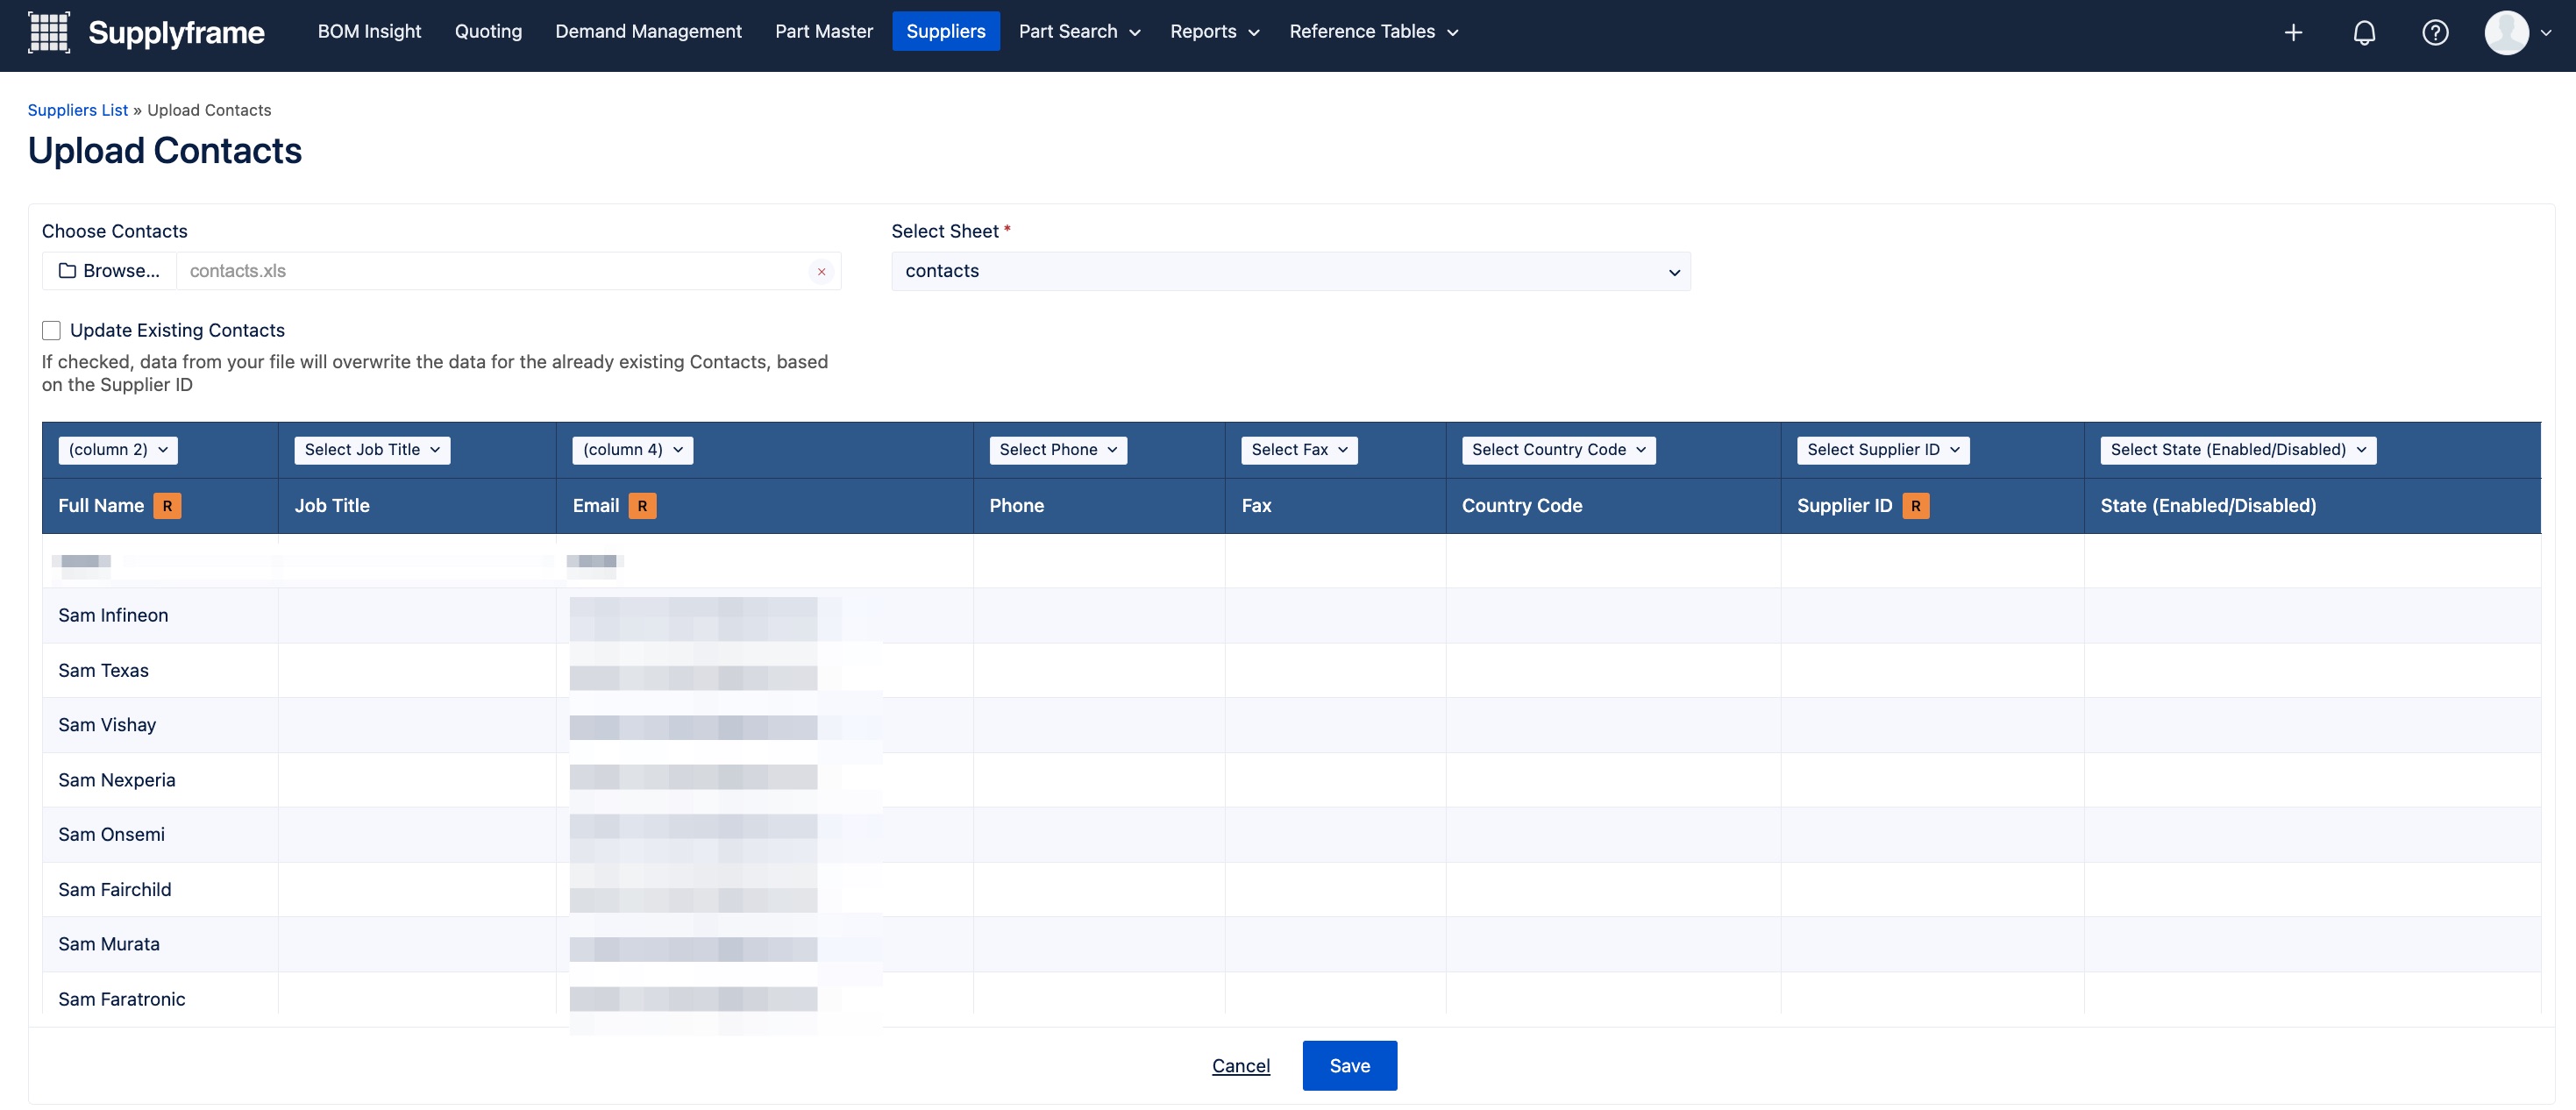Clear the contacts.xls file with the red x
Image resolution: width=2576 pixels, height=1110 pixels.
[x=821, y=272]
